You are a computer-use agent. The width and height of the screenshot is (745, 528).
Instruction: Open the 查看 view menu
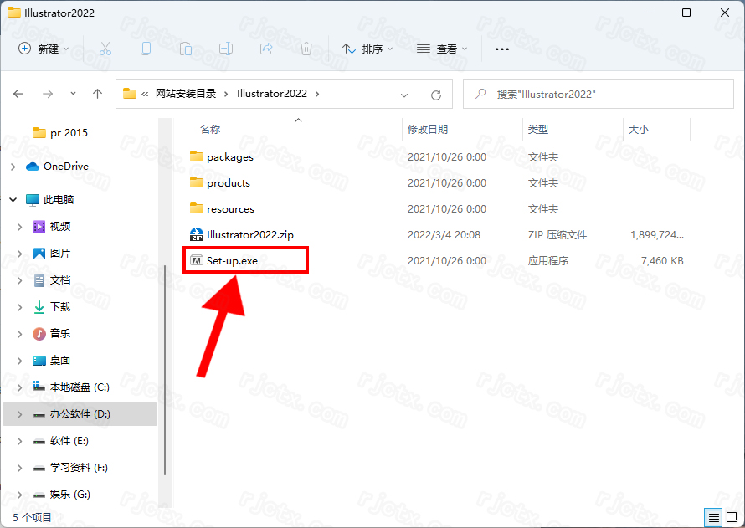coord(441,49)
